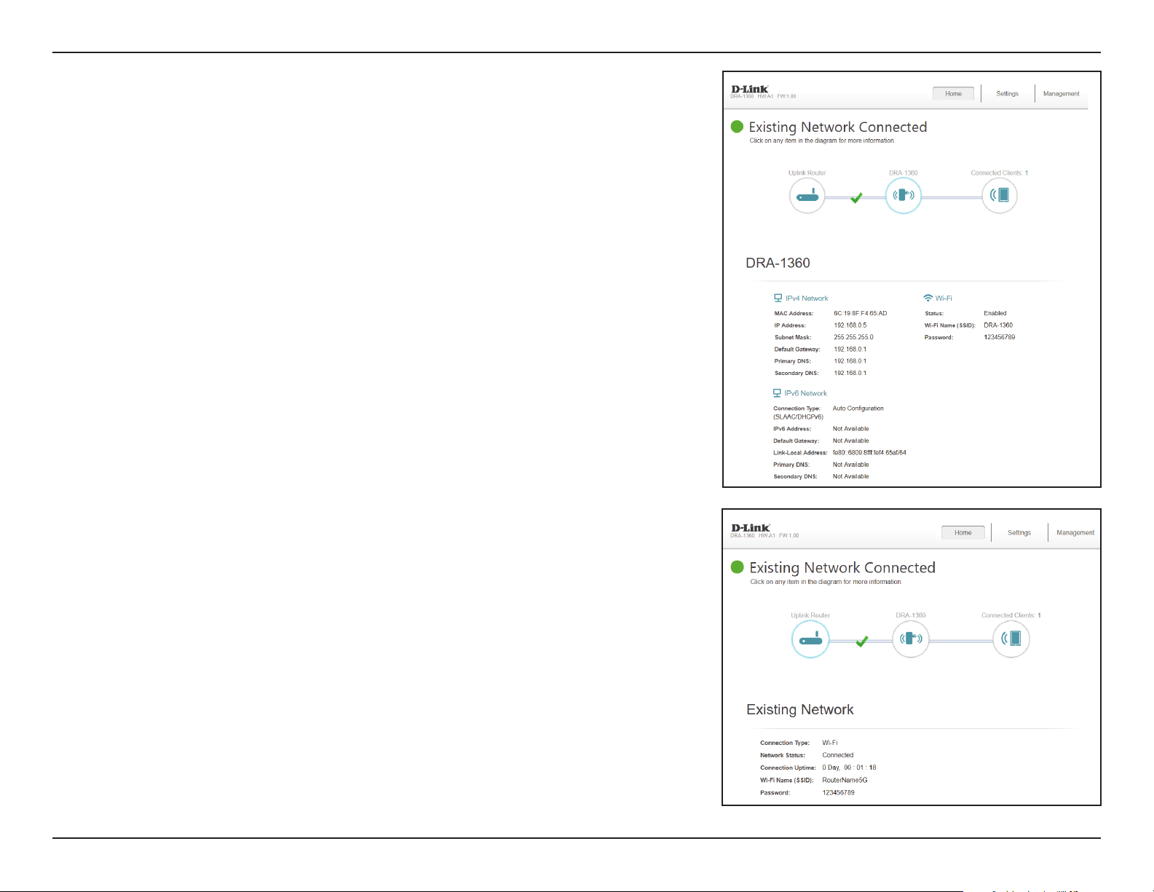This screenshot has width=1154, height=892.
Task: Open the Home tab in the DRA-1360 details screenshot
Action: (954, 93)
